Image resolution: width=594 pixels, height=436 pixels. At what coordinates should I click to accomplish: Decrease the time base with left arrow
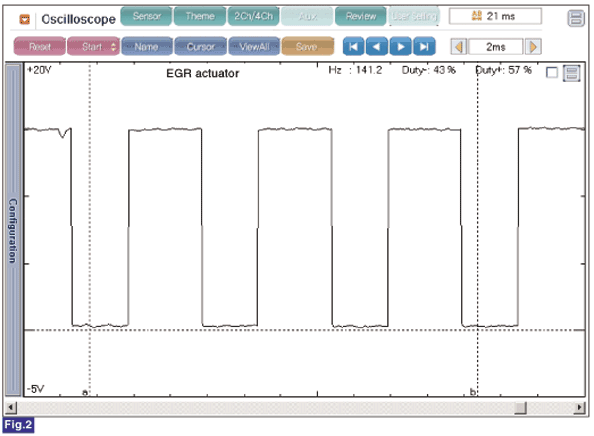[x=458, y=47]
